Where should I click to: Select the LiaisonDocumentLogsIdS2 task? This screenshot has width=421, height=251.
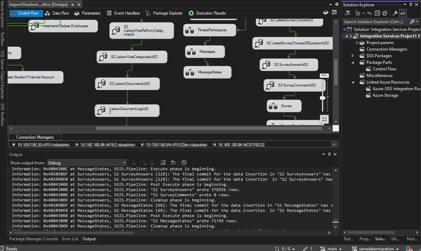[x=127, y=111]
